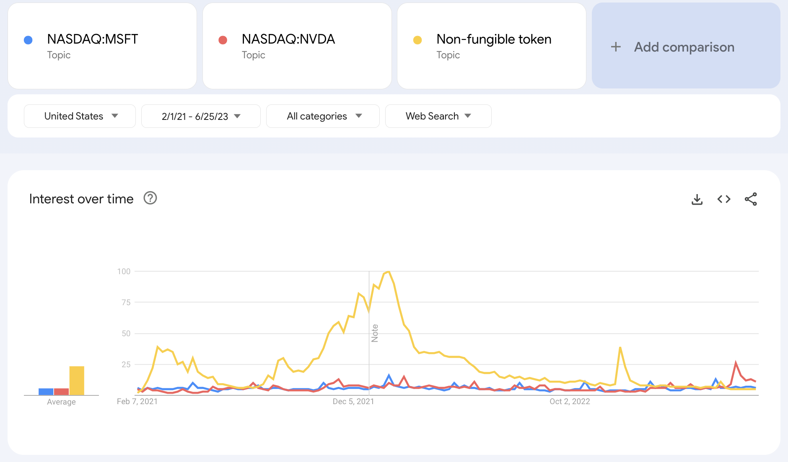Click the Feb 7, 2021 axis label
This screenshot has width=788, height=462.
(x=137, y=402)
